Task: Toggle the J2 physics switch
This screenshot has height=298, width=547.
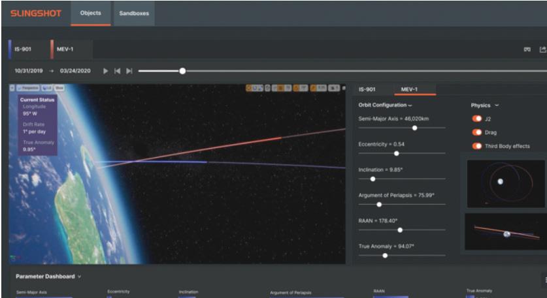Action: pos(477,119)
